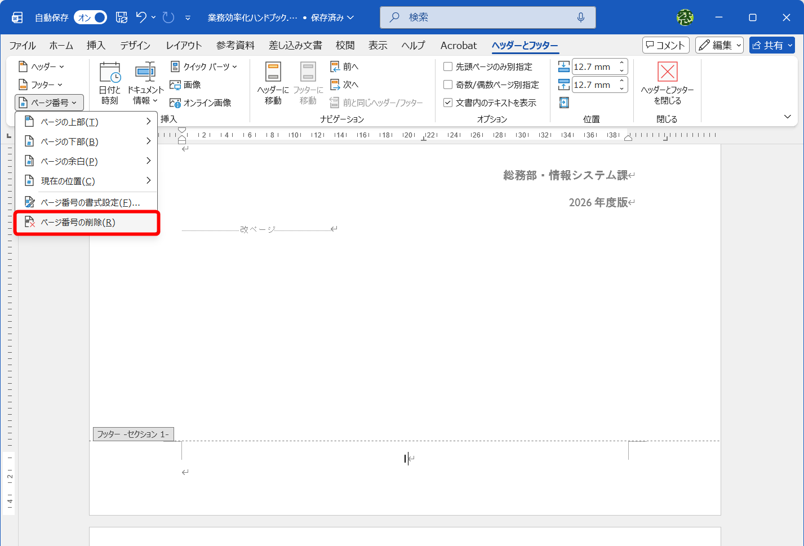This screenshot has width=804, height=546.
Task: Click the redo icon
Action: 168,17
